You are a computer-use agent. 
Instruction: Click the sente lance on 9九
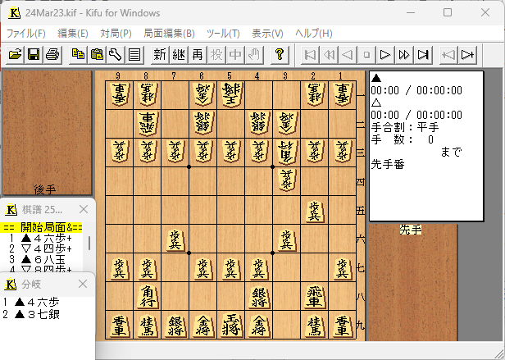tap(120, 326)
